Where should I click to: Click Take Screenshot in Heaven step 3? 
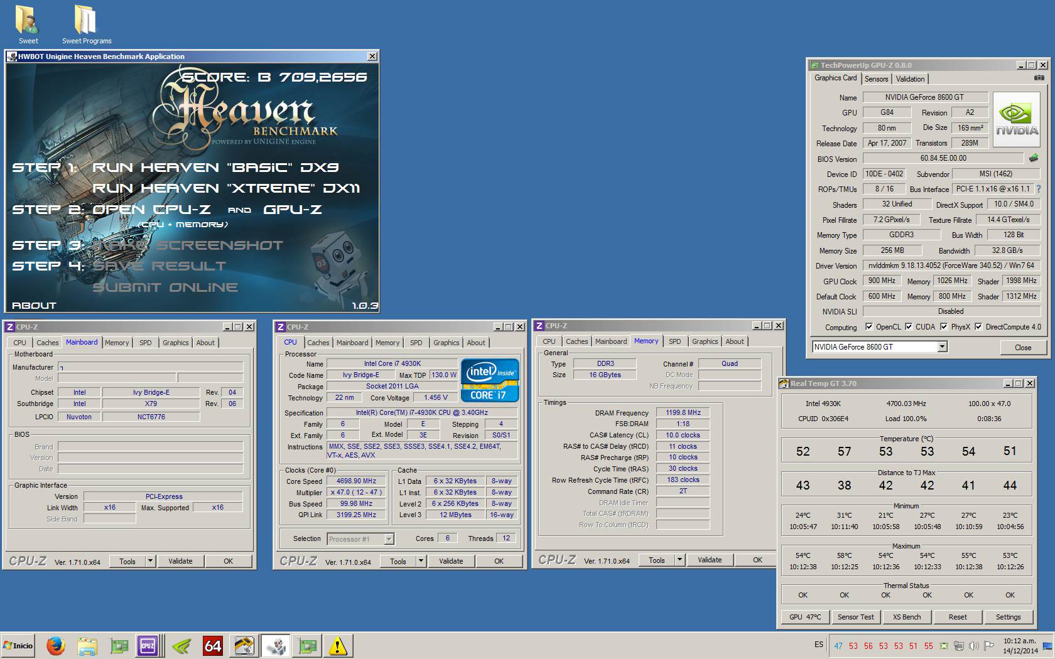coord(188,245)
